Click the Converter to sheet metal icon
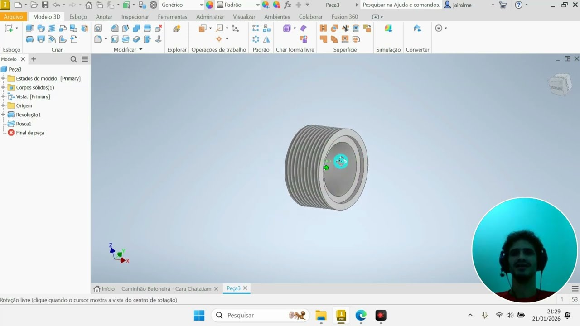 pos(417,29)
